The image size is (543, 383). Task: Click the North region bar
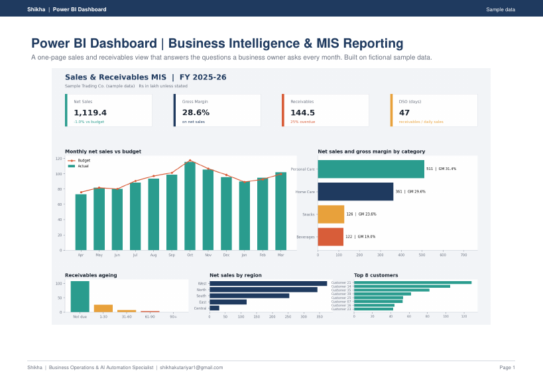263,290
